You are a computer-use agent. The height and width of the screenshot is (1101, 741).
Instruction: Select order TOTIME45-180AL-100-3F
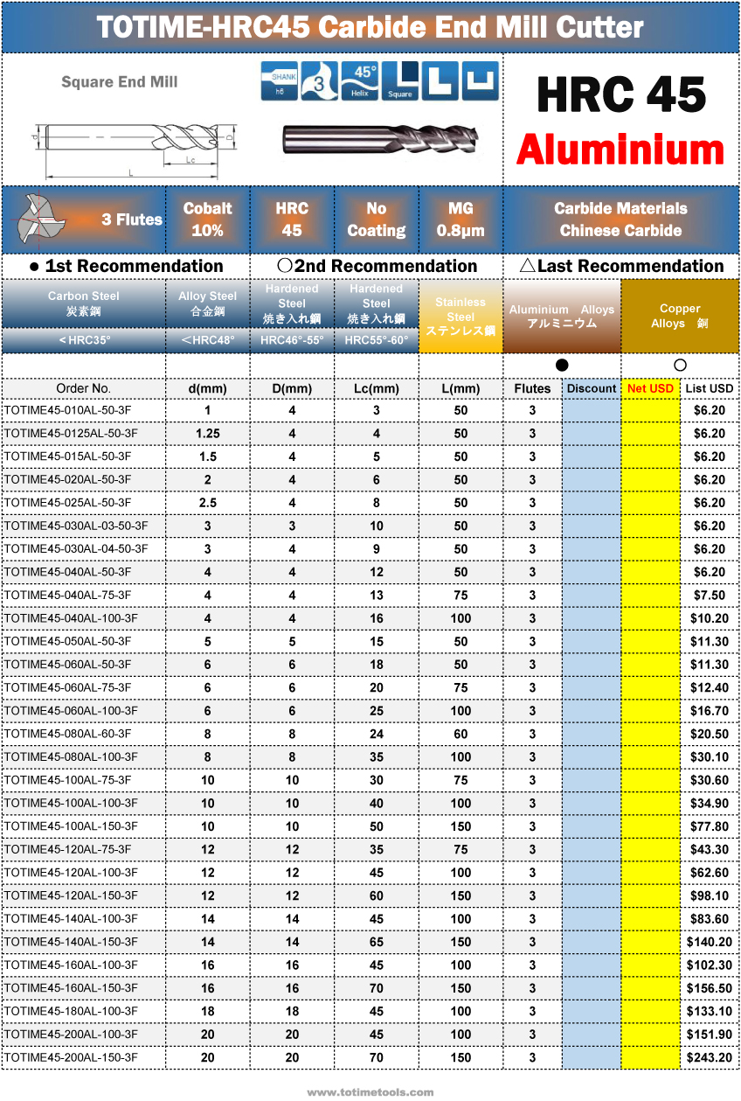(70, 1011)
